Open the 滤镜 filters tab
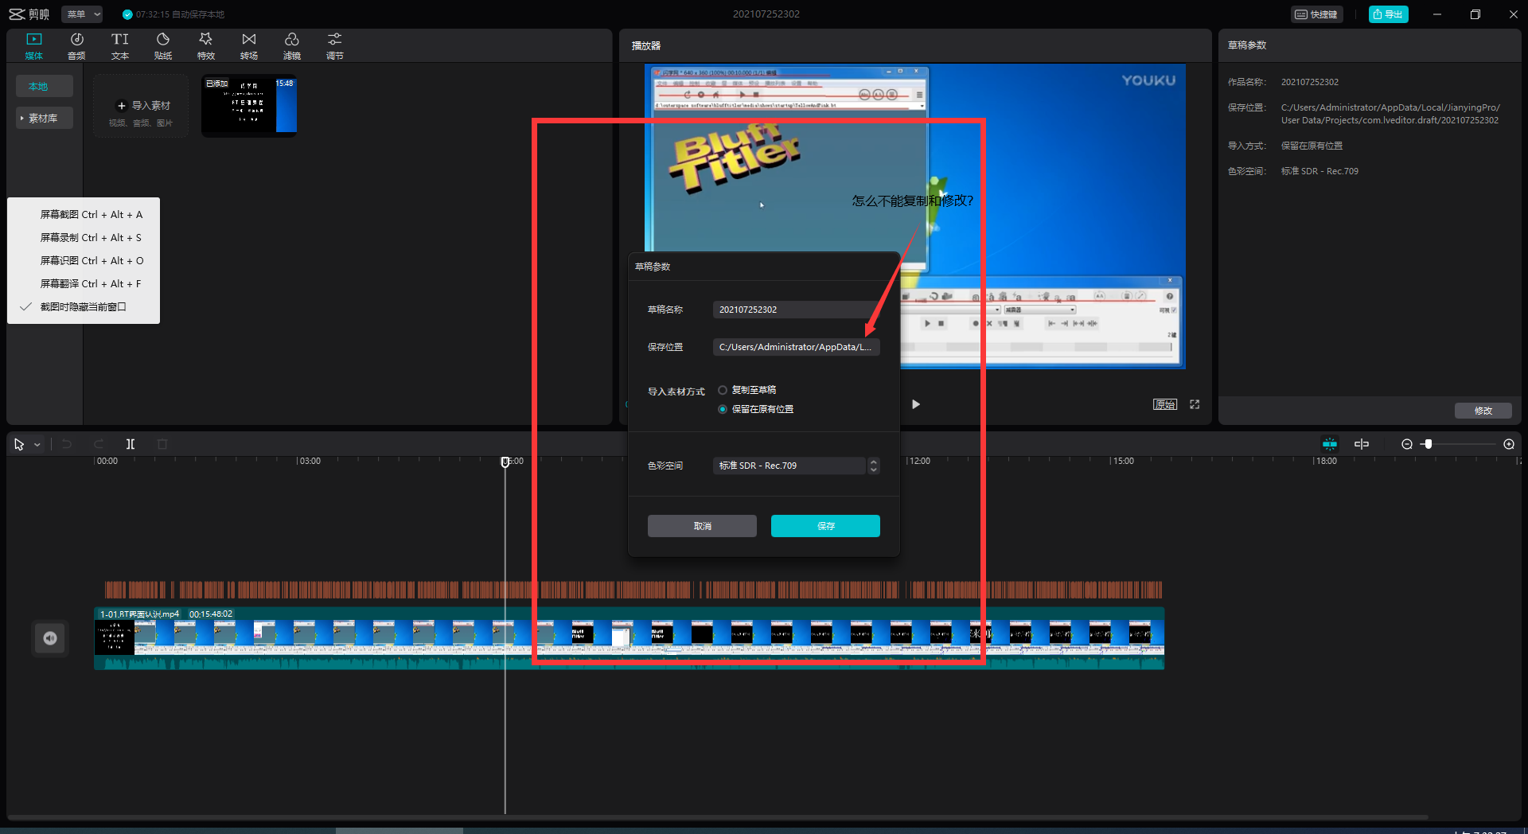Screen dimensions: 1528x834 [x=292, y=46]
